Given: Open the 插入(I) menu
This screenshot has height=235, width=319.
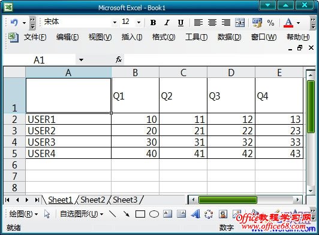Looking at the screenshot, I should pyautogui.click(x=132, y=37).
